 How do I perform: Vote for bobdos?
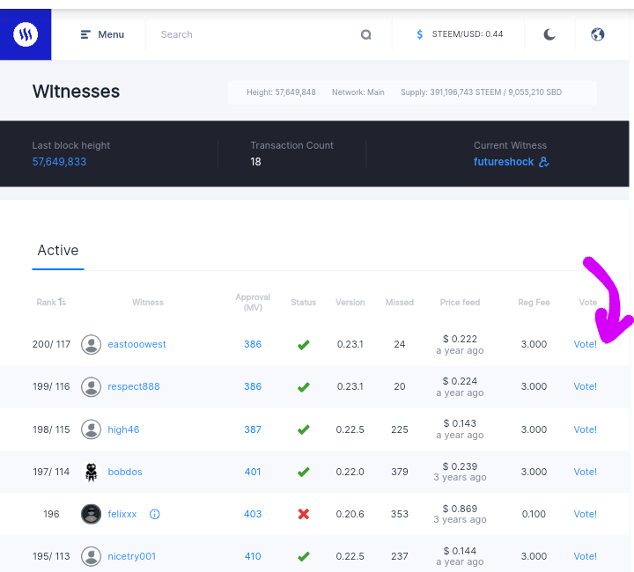(585, 472)
